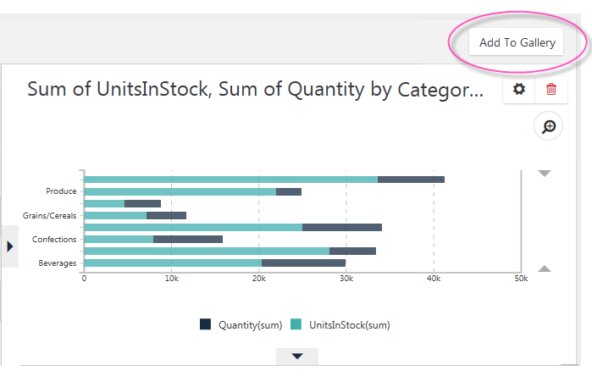Select the chart title text

255,90
